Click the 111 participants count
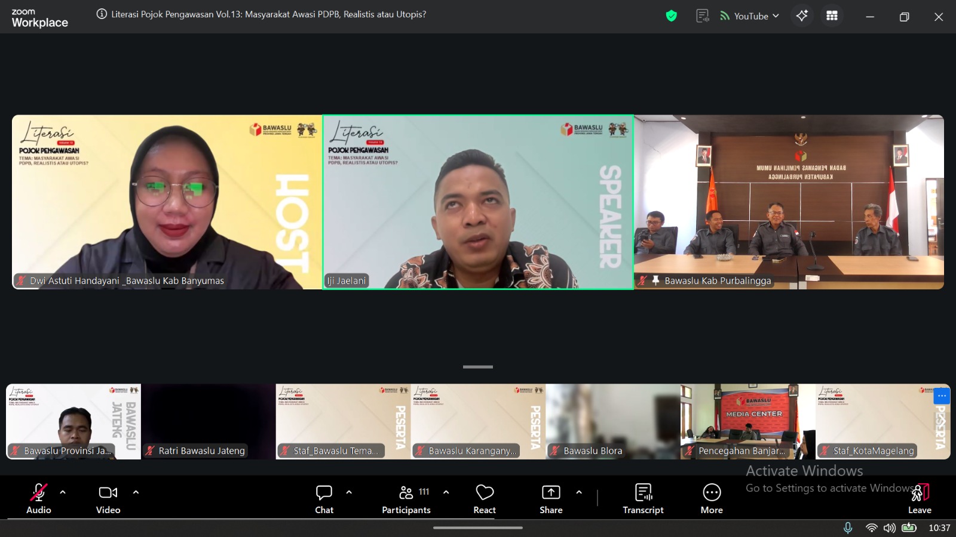 click(x=424, y=492)
